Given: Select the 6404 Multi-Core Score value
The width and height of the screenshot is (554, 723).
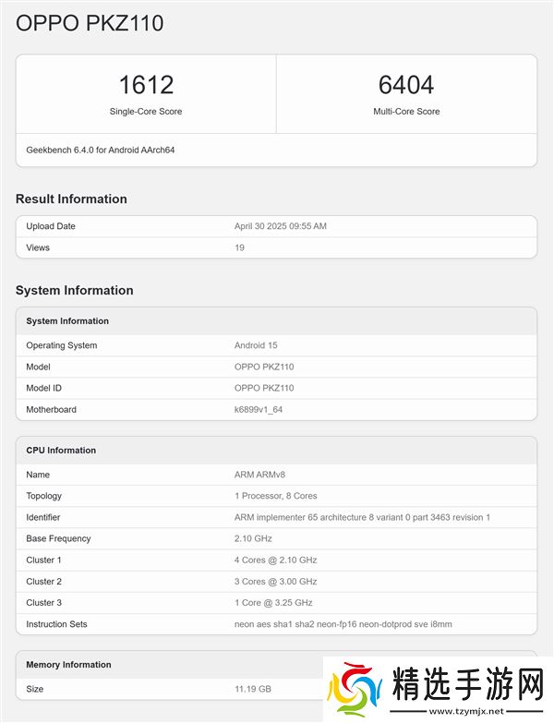Looking at the screenshot, I should (x=406, y=85).
